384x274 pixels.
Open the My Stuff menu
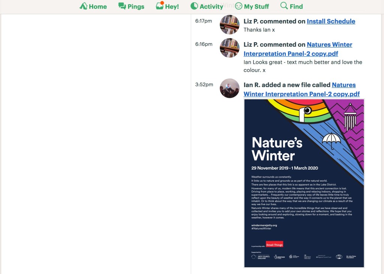pyautogui.click(x=252, y=6)
